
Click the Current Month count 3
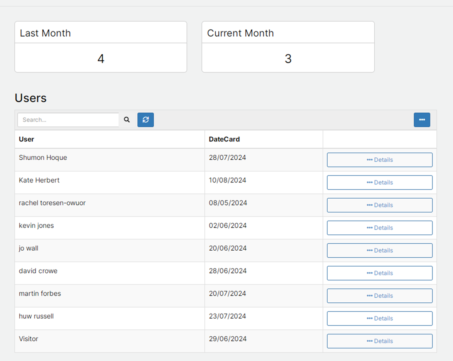pyautogui.click(x=288, y=59)
